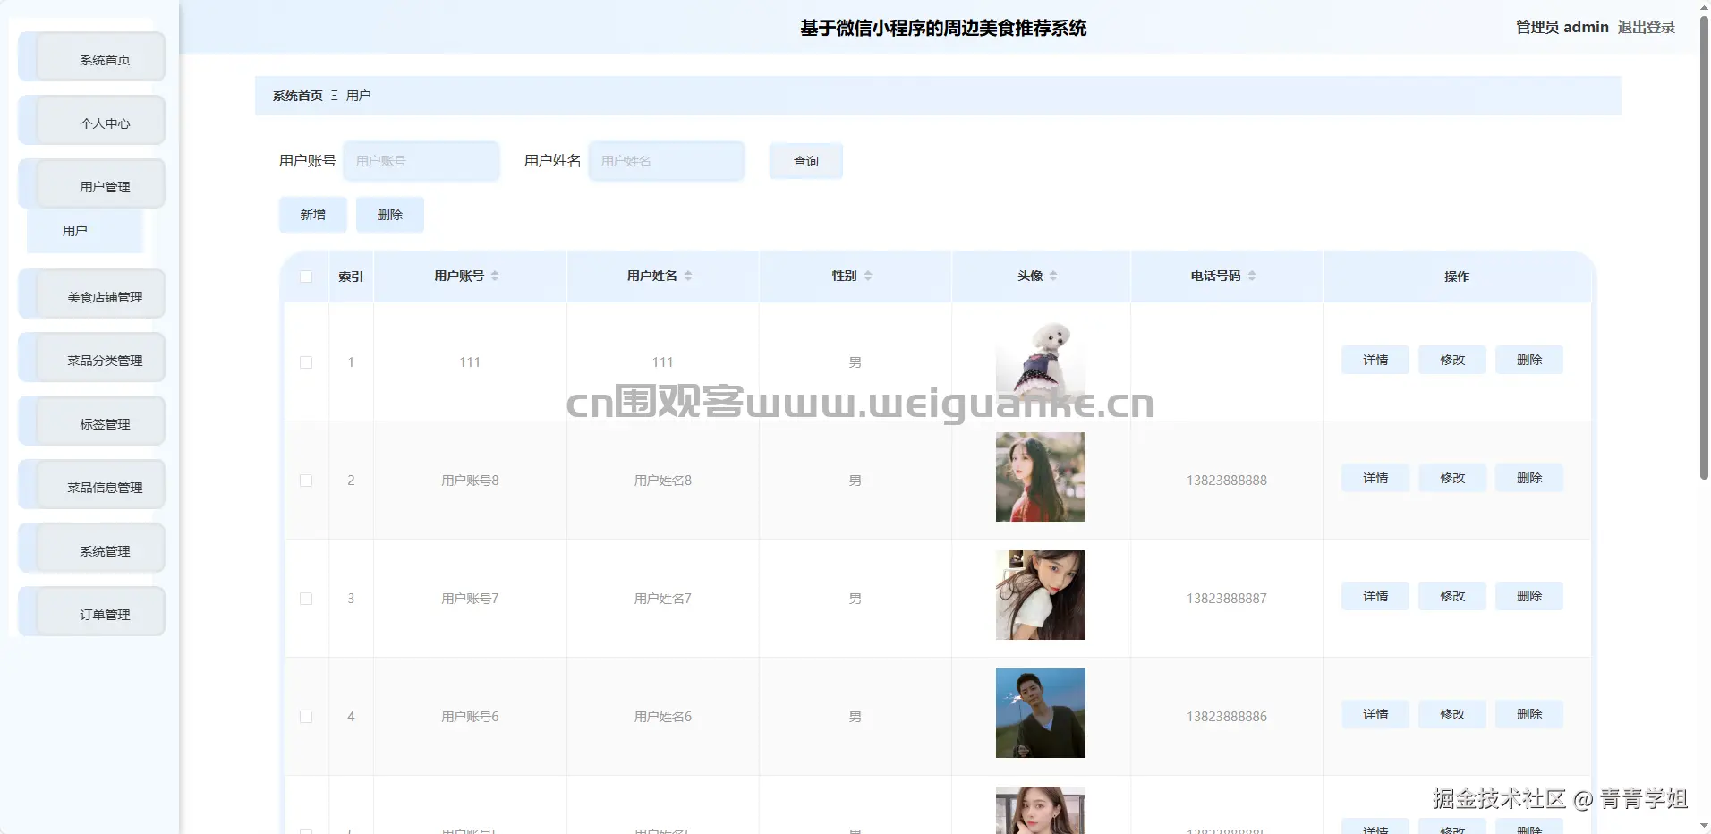Click 删除 for 用户账号8
1711x834 pixels.
coord(1529,478)
